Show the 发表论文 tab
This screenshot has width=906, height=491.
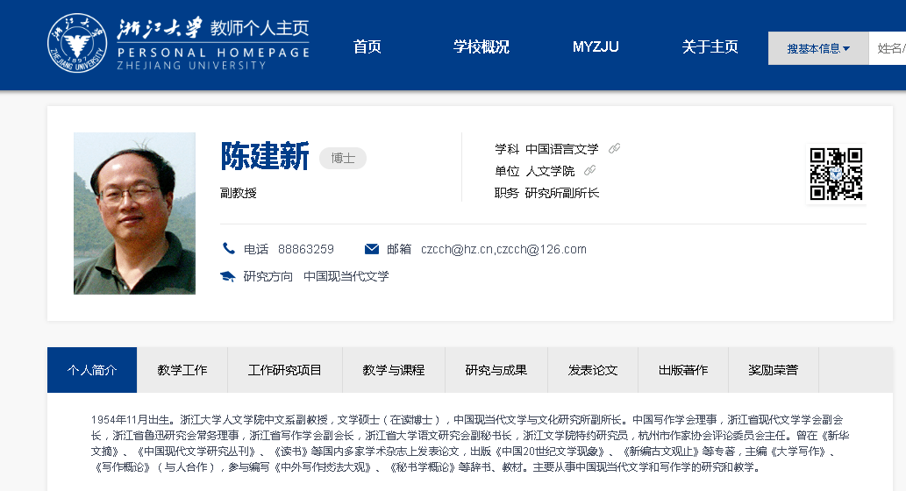[x=593, y=370]
